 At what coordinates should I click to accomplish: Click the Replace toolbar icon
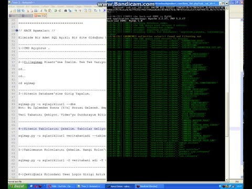(70, 10)
